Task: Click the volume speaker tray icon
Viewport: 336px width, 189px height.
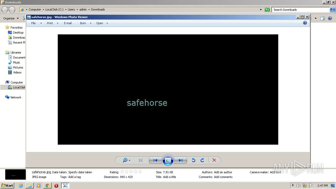Action: 298,186
